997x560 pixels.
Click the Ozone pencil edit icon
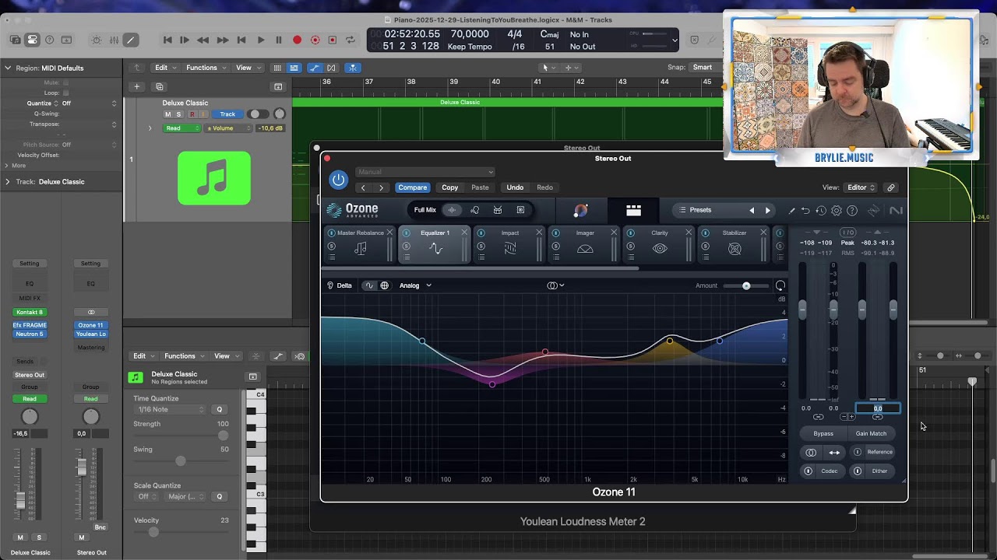791,210
